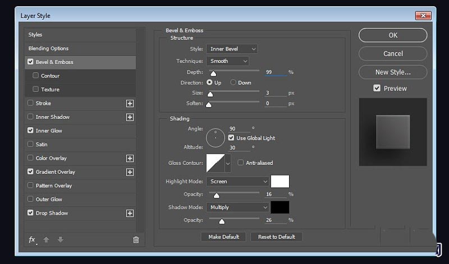The width and height of the screenshot is (449, 264).
Task: Open the Shadow Mode dropdown showing Multiply
Action: 237,207
